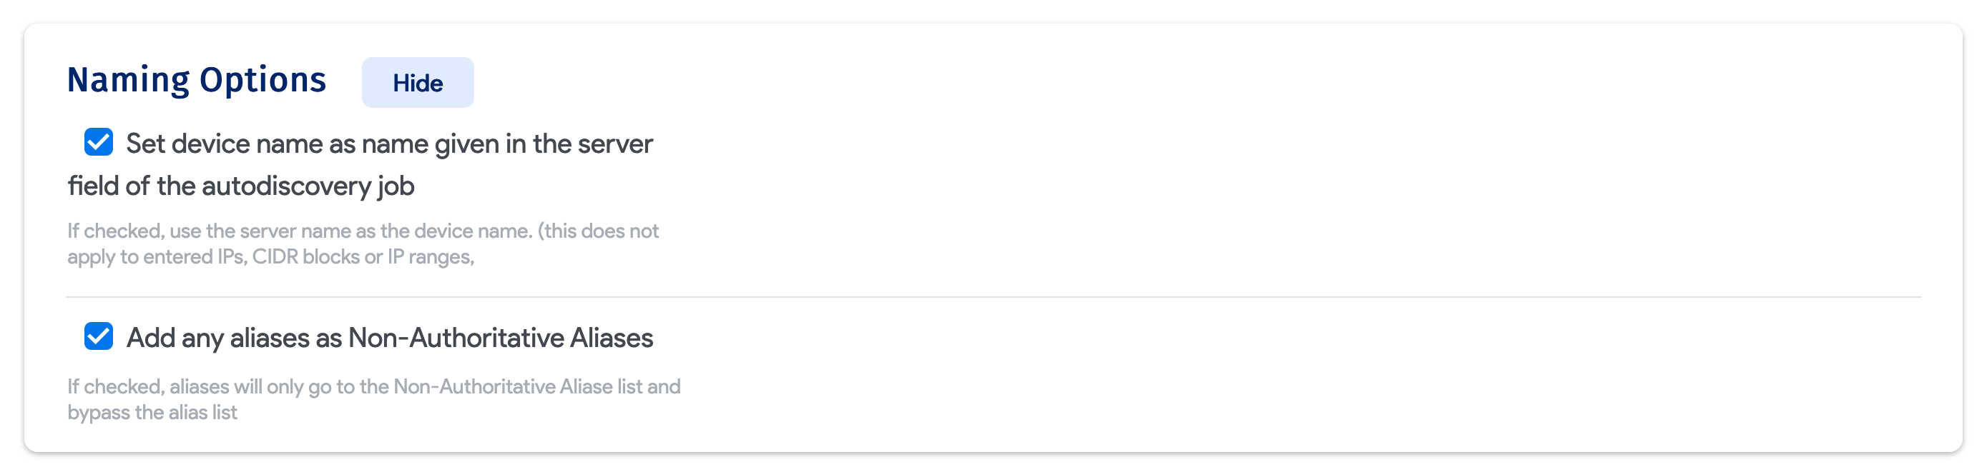Click the 'apply to entered IPs, CIDR blocks' text line
The image size is (1987, 467).
point(270,257)
